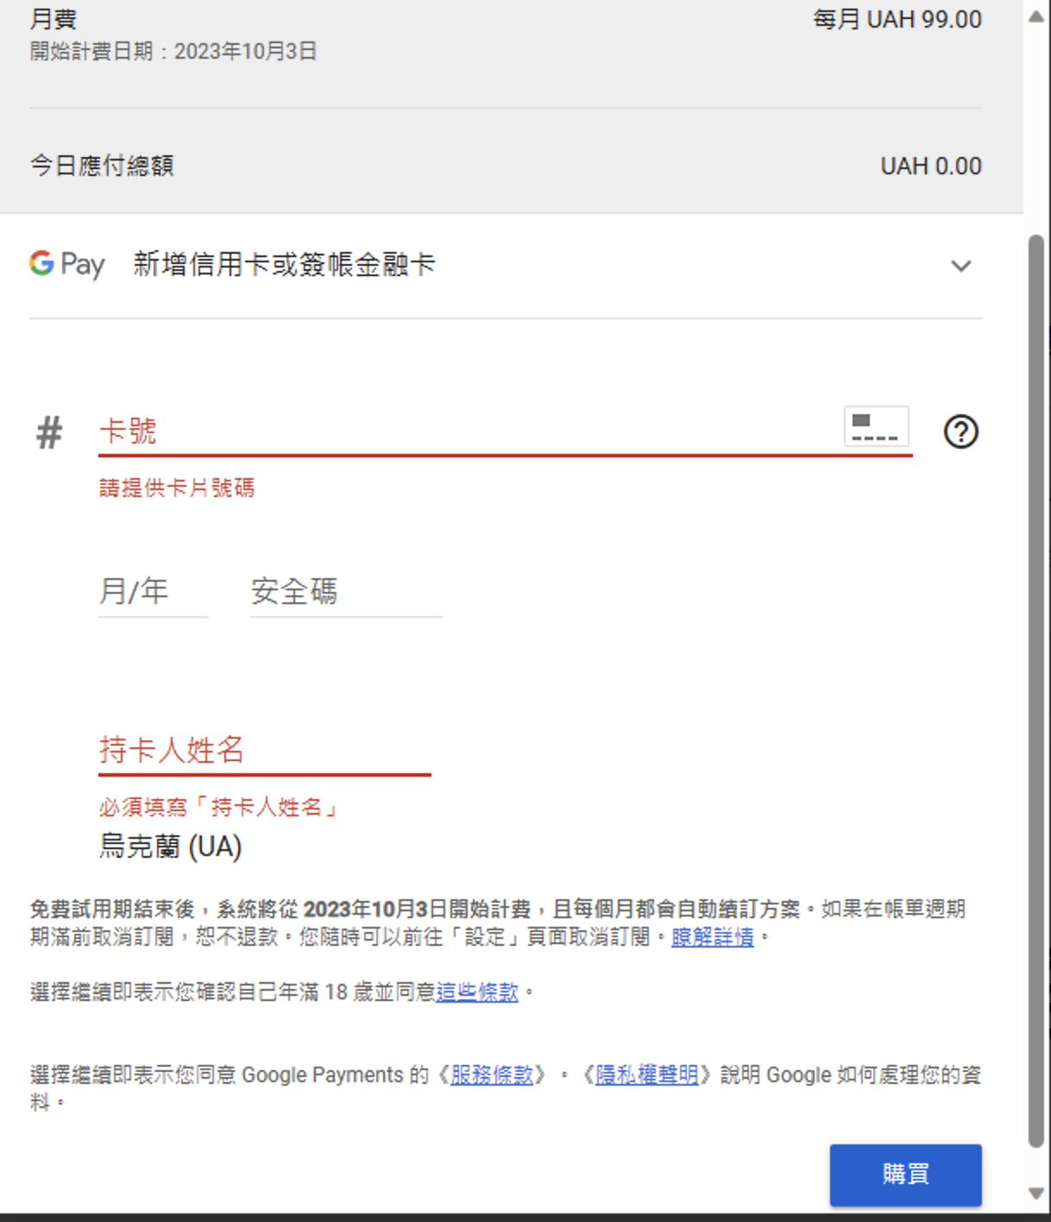
Task: Click the card type icon in card number field
Action: pyautogui.click(x=876, y=426)
